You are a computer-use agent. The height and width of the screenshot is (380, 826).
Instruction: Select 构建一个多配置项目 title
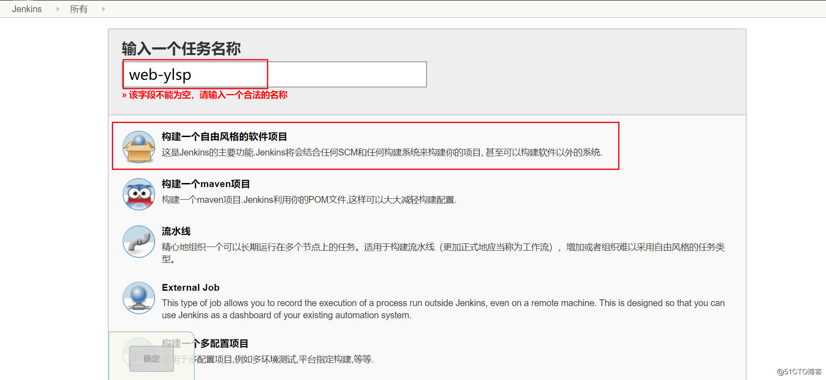coord(205,343)
